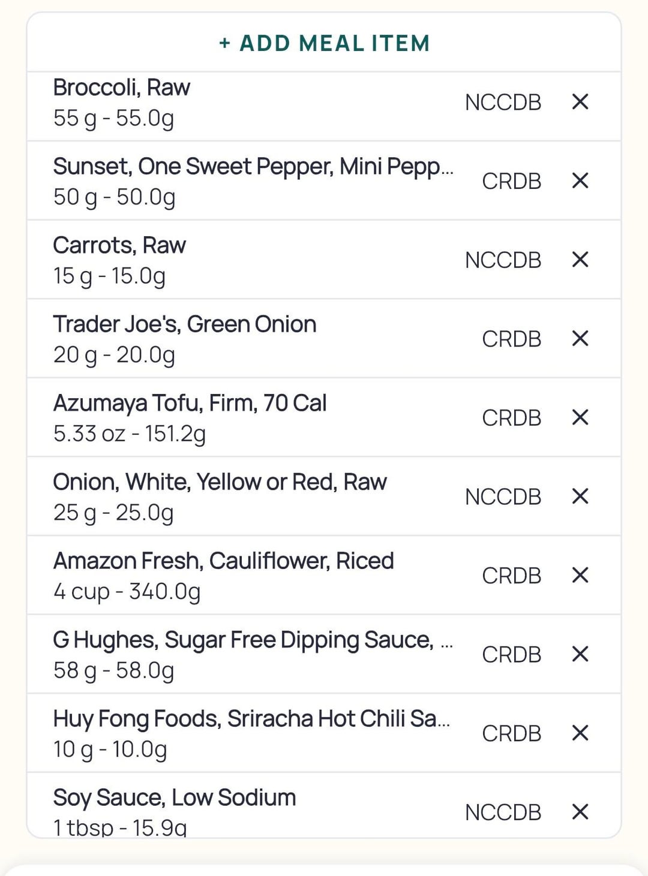Open Huy Fong Foods Sriracha item details
Screen dimensions: 648x876
tap(251, 733)
